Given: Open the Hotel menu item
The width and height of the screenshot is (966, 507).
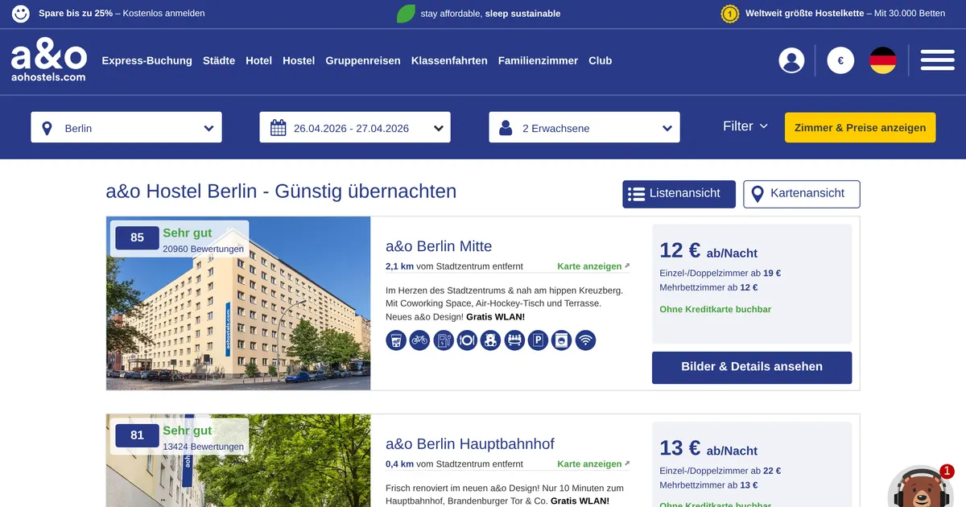Looking at the screenshot, I should [259, 60].
